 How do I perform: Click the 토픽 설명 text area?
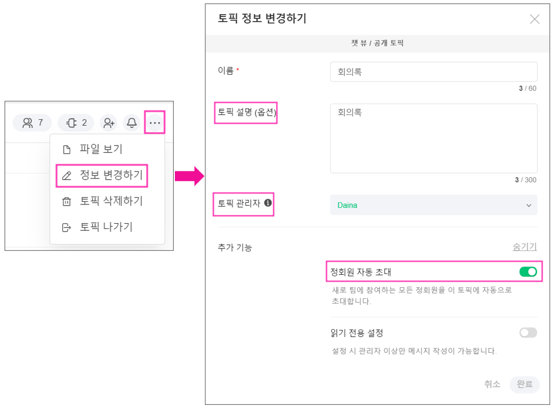433,138
